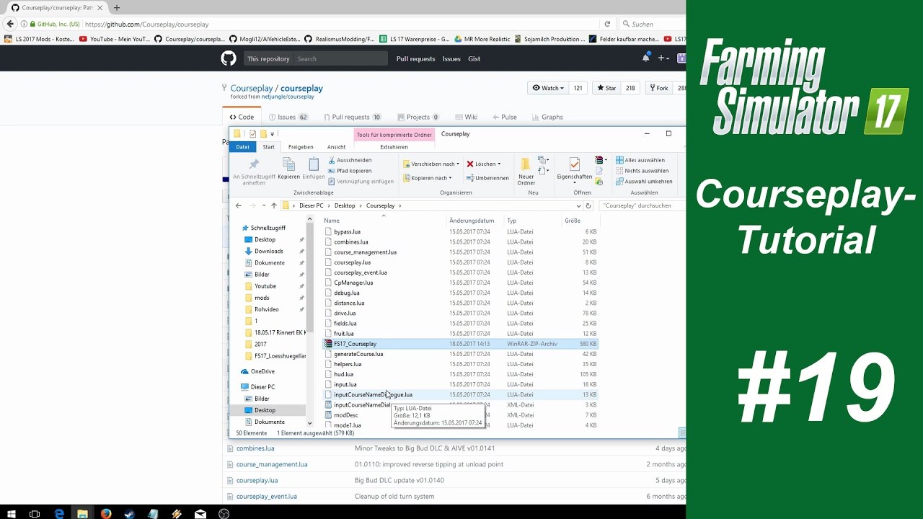Click the Eigenschaften checkmark icon
The image size is (923, 519).
(575, 164)
